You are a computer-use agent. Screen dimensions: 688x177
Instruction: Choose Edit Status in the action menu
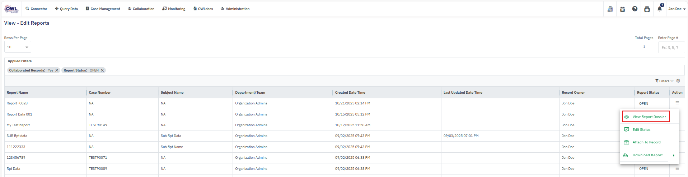[641, 130]
